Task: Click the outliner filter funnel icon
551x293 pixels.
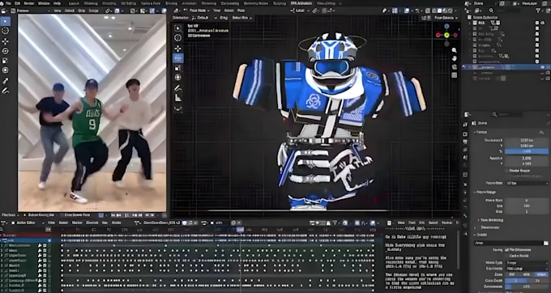Action: coord(538,11)
